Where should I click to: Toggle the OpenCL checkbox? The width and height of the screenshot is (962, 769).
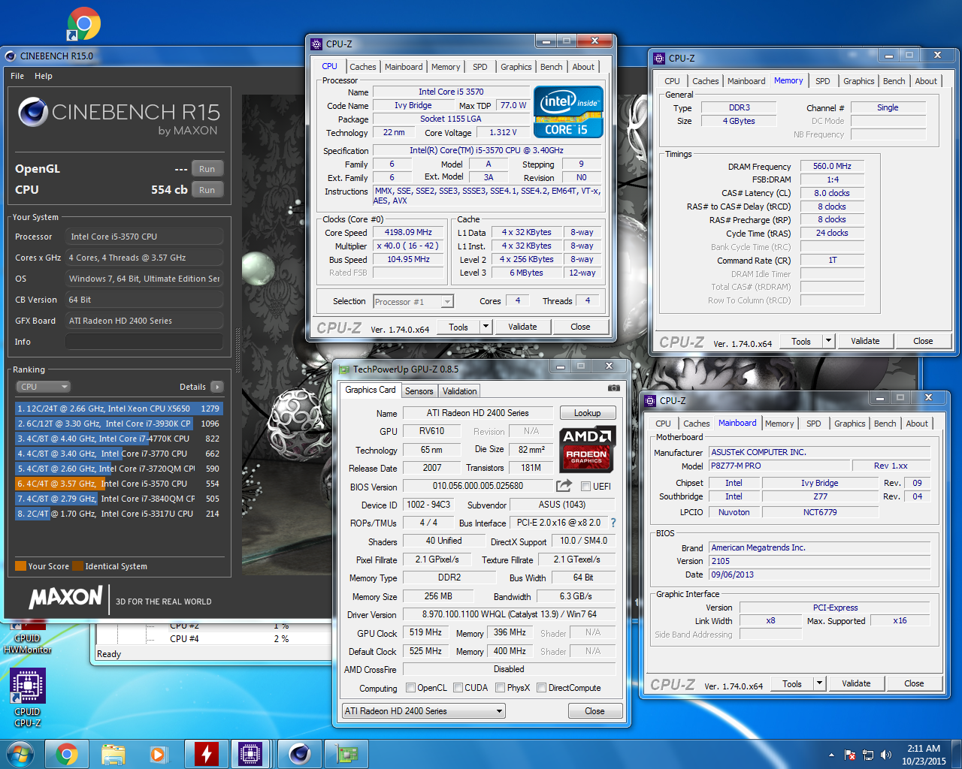pyautogui.click(x=411, y=688)
